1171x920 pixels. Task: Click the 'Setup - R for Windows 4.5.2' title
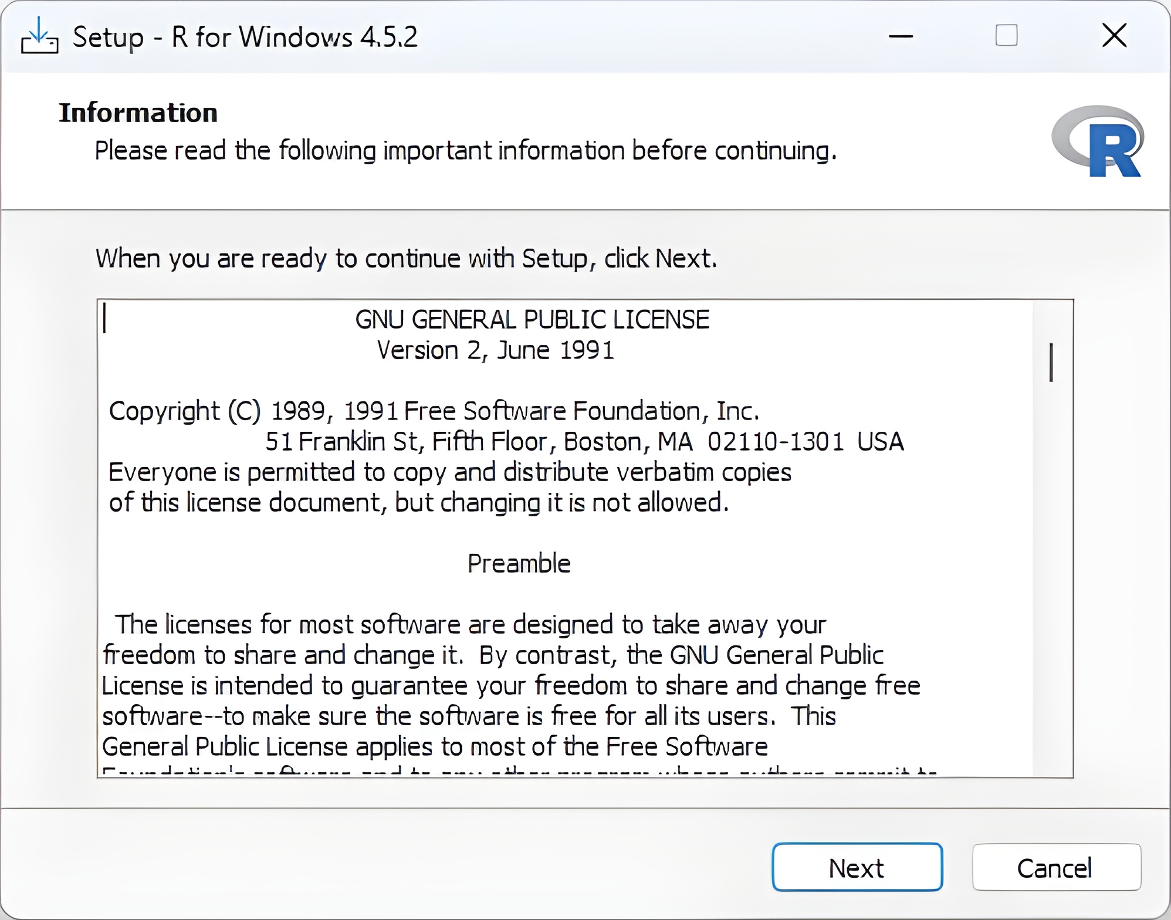tap(245, 38)
